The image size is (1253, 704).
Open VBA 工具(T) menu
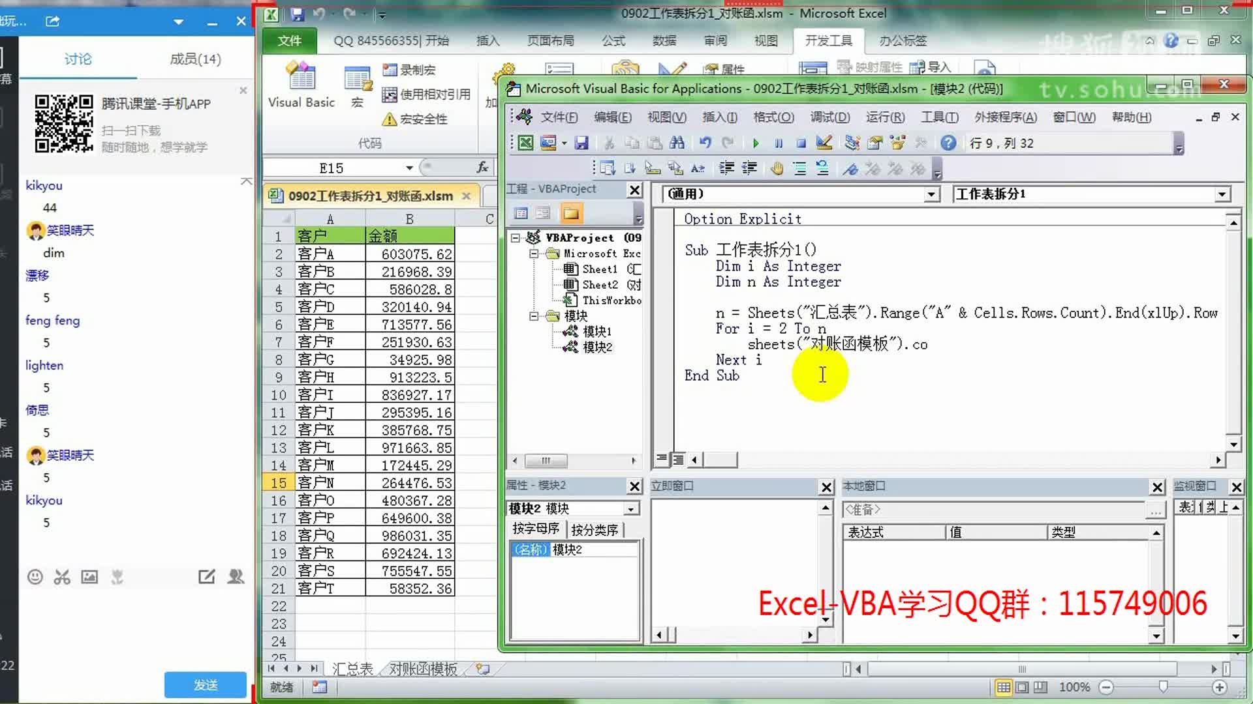(940, 117)
